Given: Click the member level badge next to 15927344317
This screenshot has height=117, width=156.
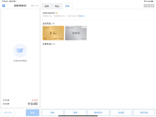Looking at the screenshot, I should [x=57, y=13].
